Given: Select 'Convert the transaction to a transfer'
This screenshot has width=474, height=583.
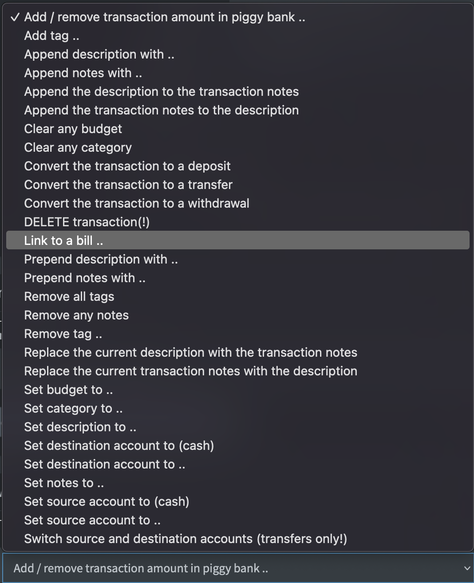Looking at the screenshot, I should (128, 185).
